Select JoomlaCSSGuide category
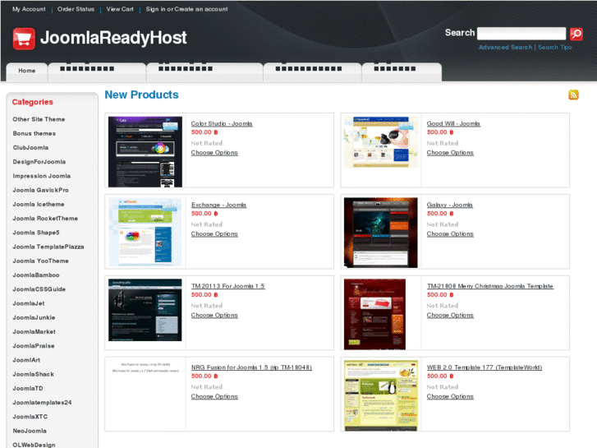The width and height of the screenshot is (597, 448). [39, 289]
